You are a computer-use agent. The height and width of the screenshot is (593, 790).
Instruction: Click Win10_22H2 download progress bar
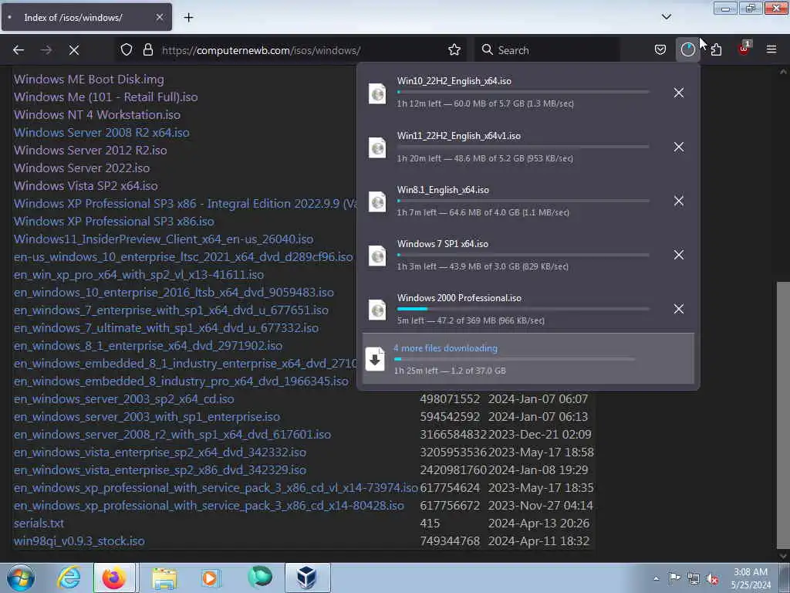[523, 93]
